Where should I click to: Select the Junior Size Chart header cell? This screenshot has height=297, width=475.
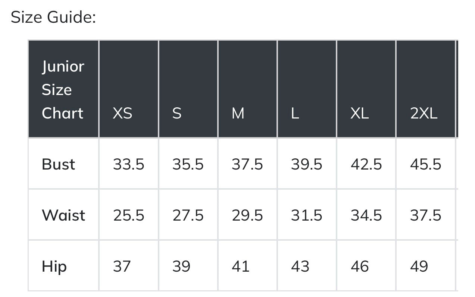(x=63, y=90)
